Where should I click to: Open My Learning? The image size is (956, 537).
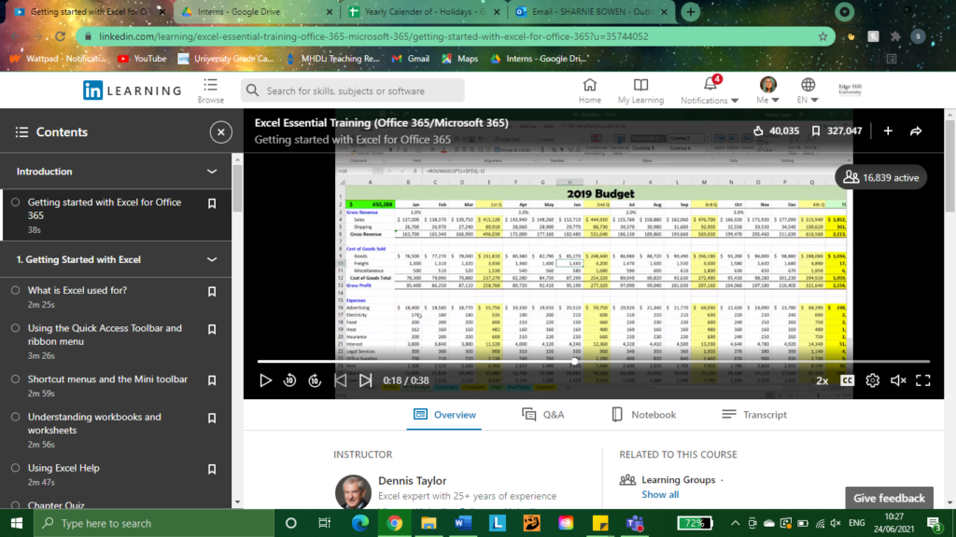click(640, 90)
